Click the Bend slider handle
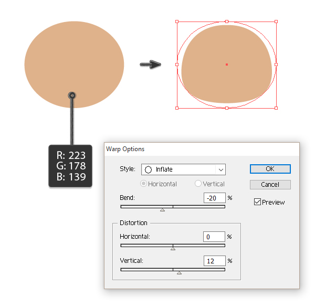315x308 pixels. [x=163, y=210]
